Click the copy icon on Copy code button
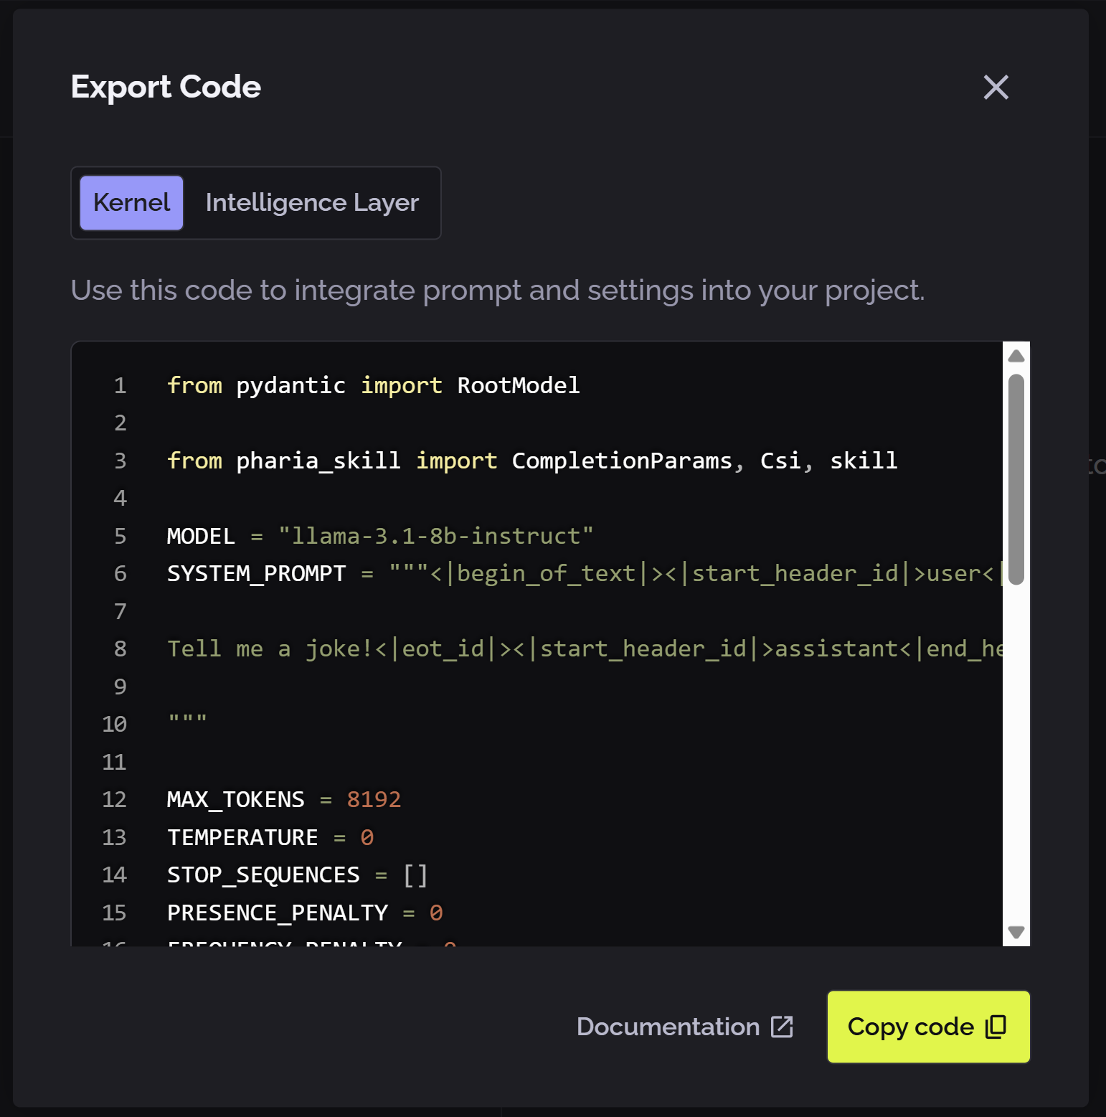 pos(996,1027)
